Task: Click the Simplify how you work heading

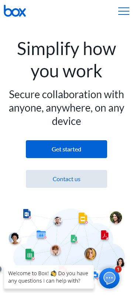Action: (66, 60)
